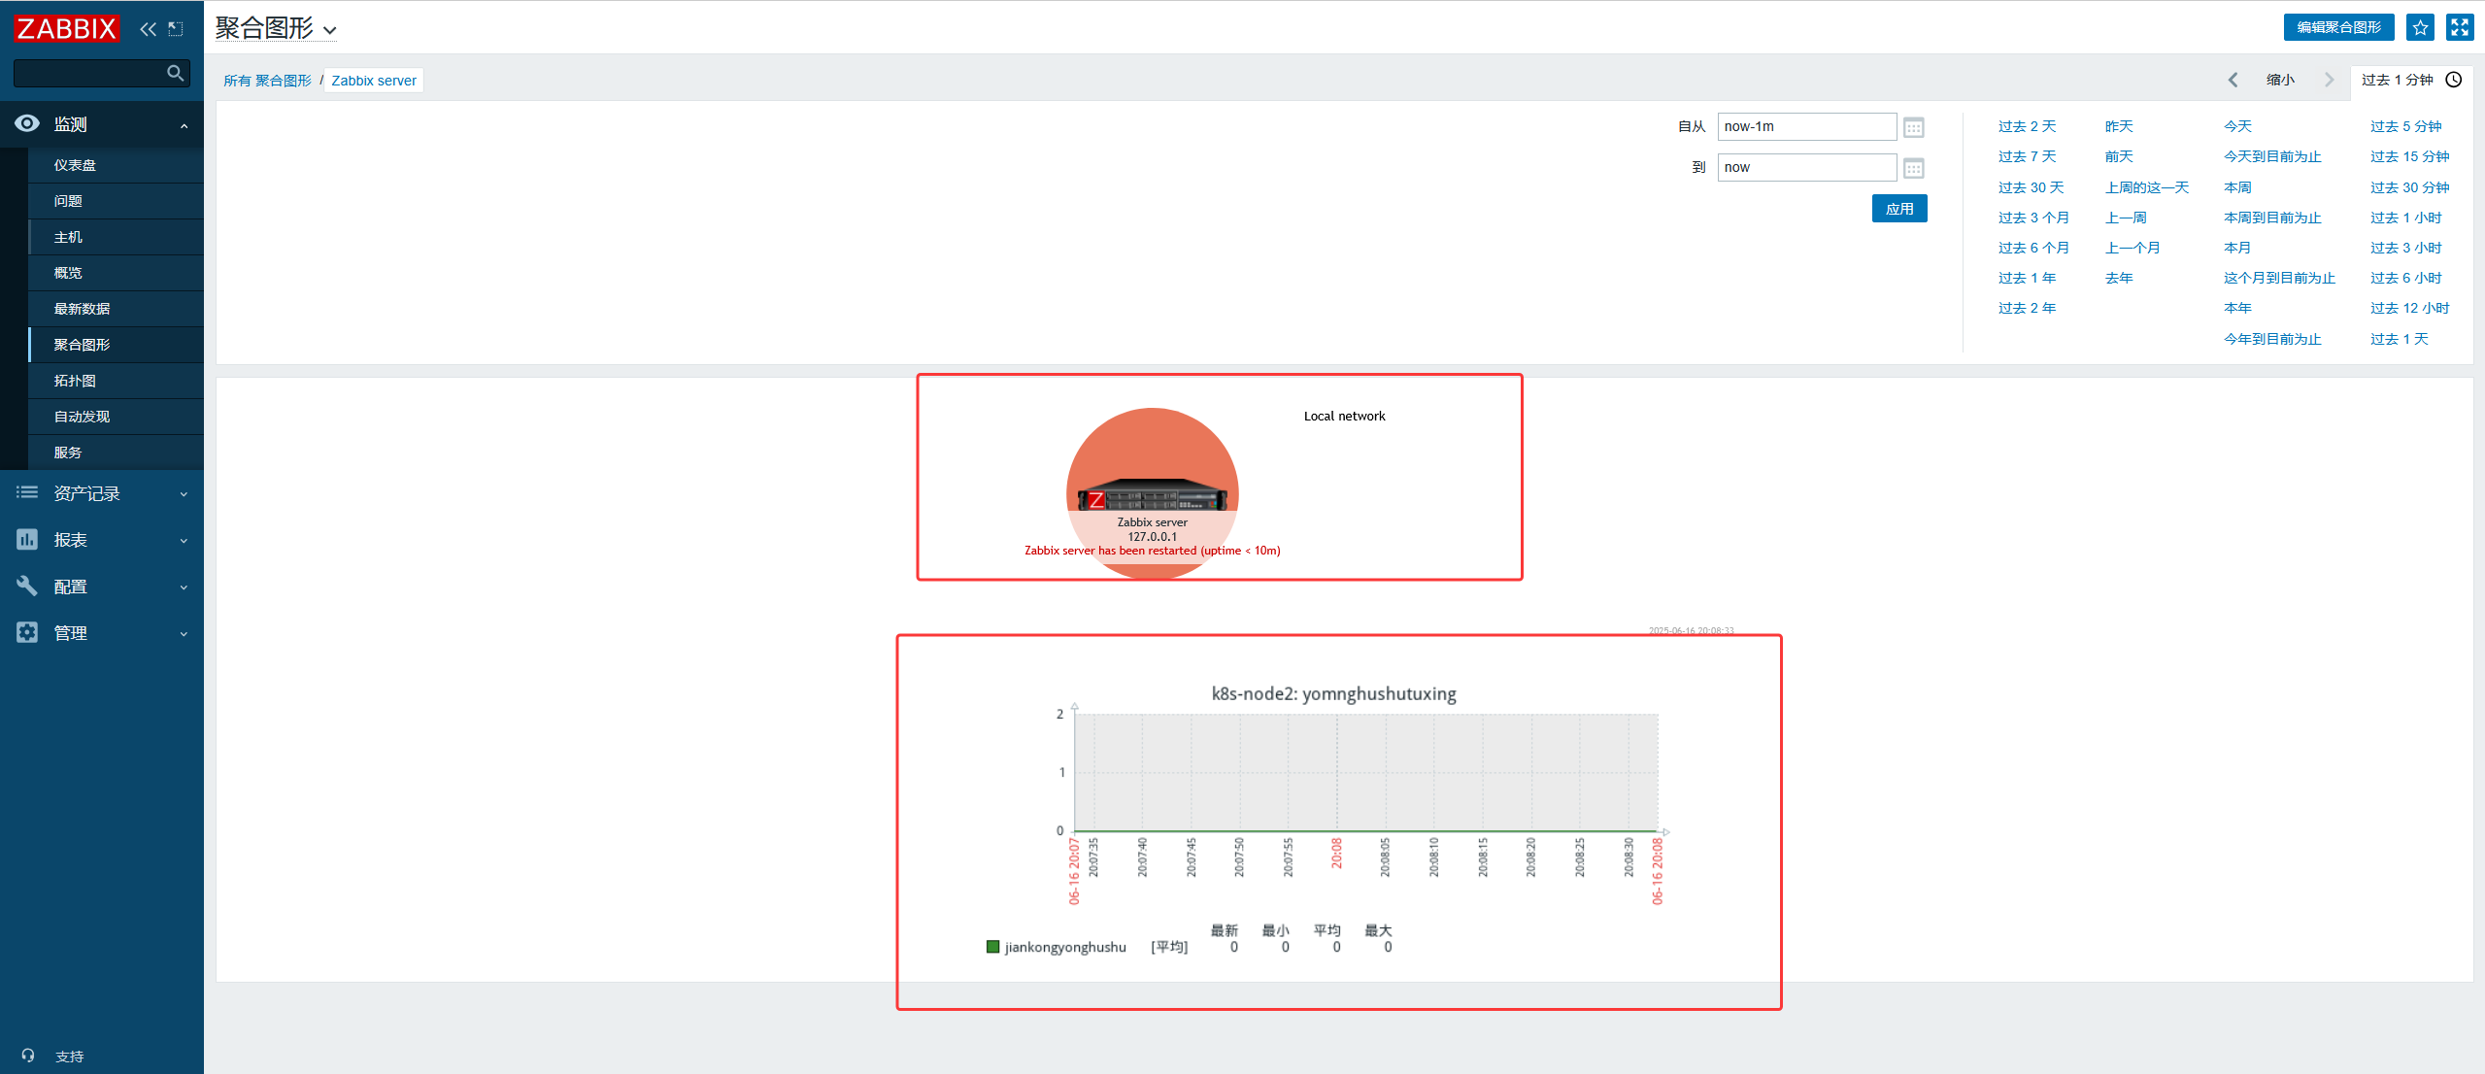The width and height of the screenshot is (2485, 1074).
Task: Open 问题 from the sidebar
Action: 116,201
